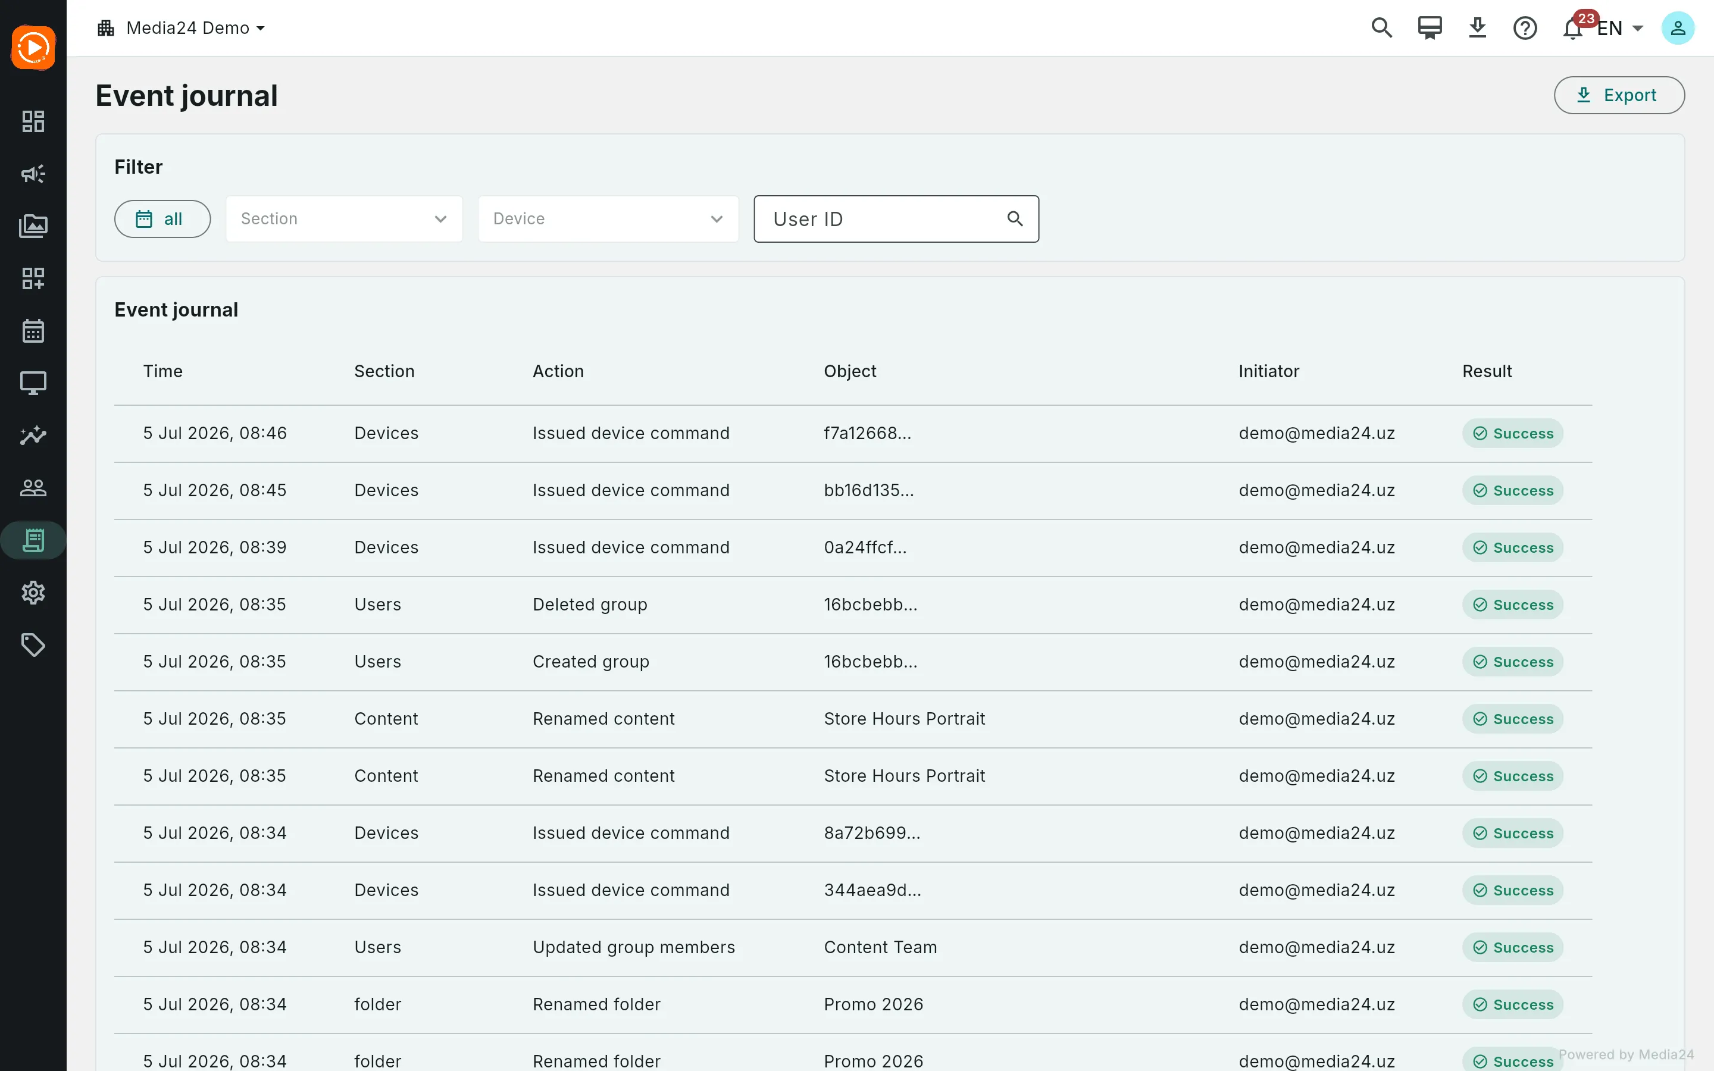
Task: Select the Event journal sidebar icon
Action: click(x=33, y=540)
